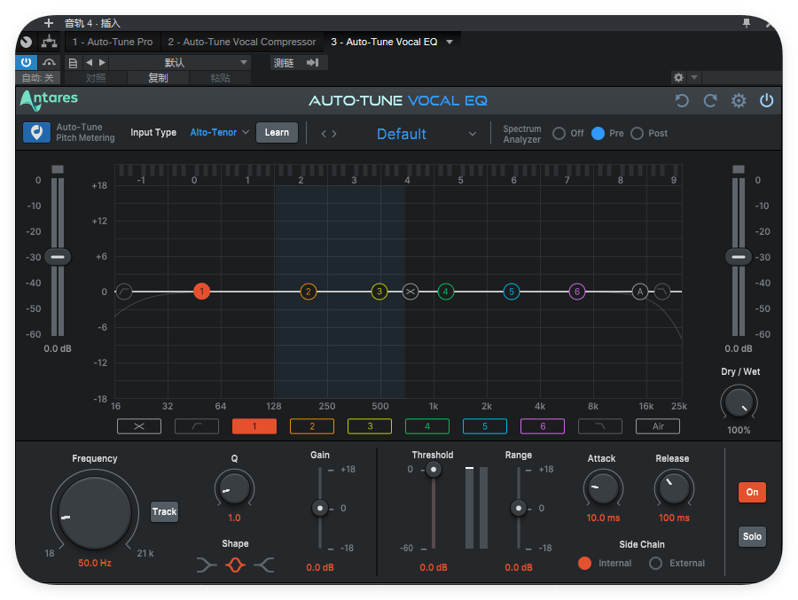The width and height of the screenshot is (798, 600).
Task: Select Internal side chain
Action: pos(585,563)
